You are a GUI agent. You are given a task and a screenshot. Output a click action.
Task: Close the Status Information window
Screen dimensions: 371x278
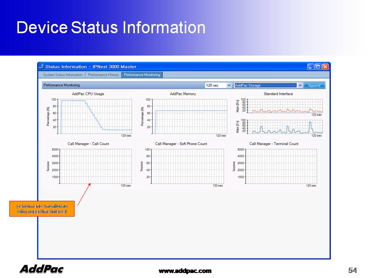pos(325,67)
